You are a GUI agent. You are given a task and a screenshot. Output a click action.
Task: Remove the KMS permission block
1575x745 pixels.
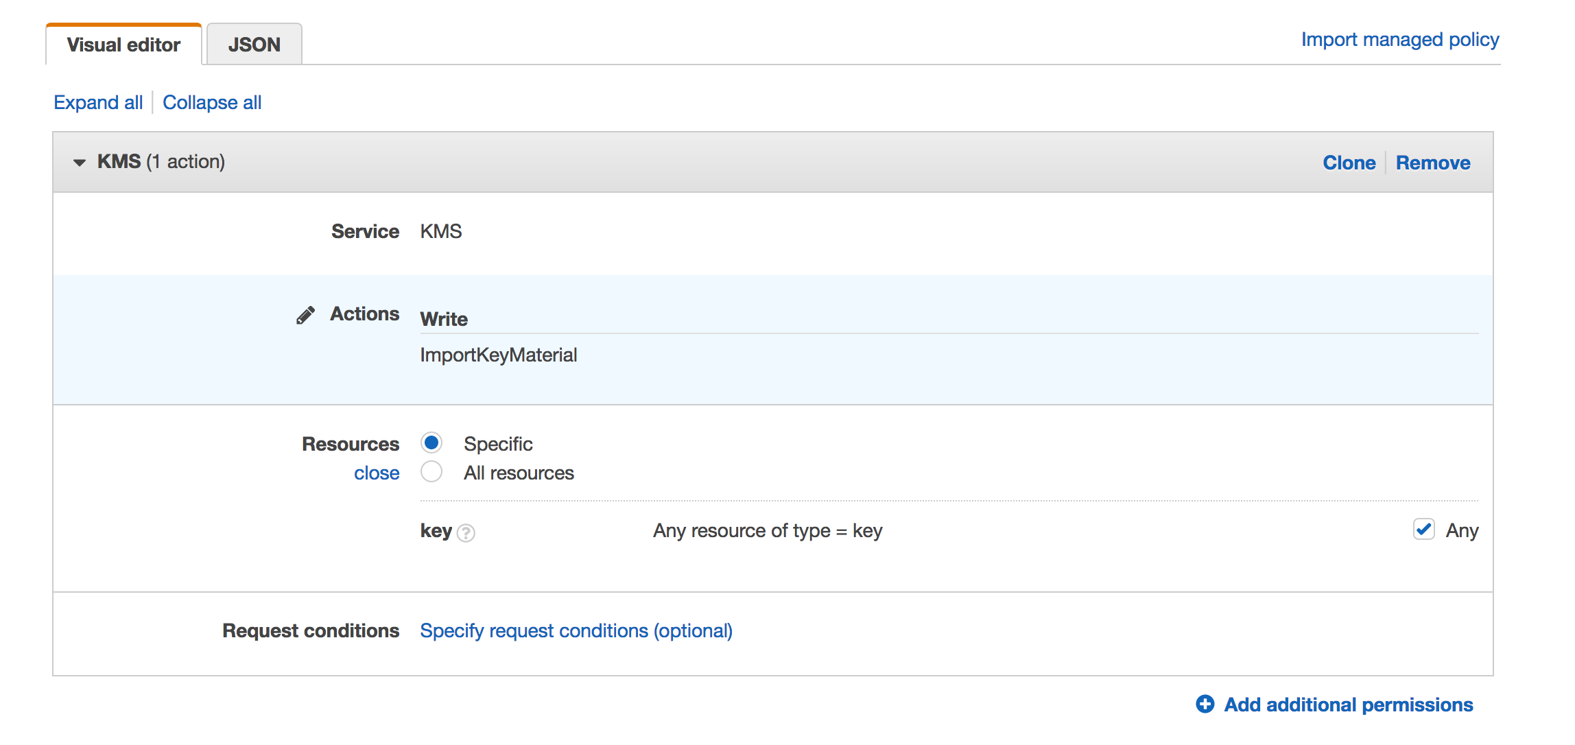[1433, 163]
